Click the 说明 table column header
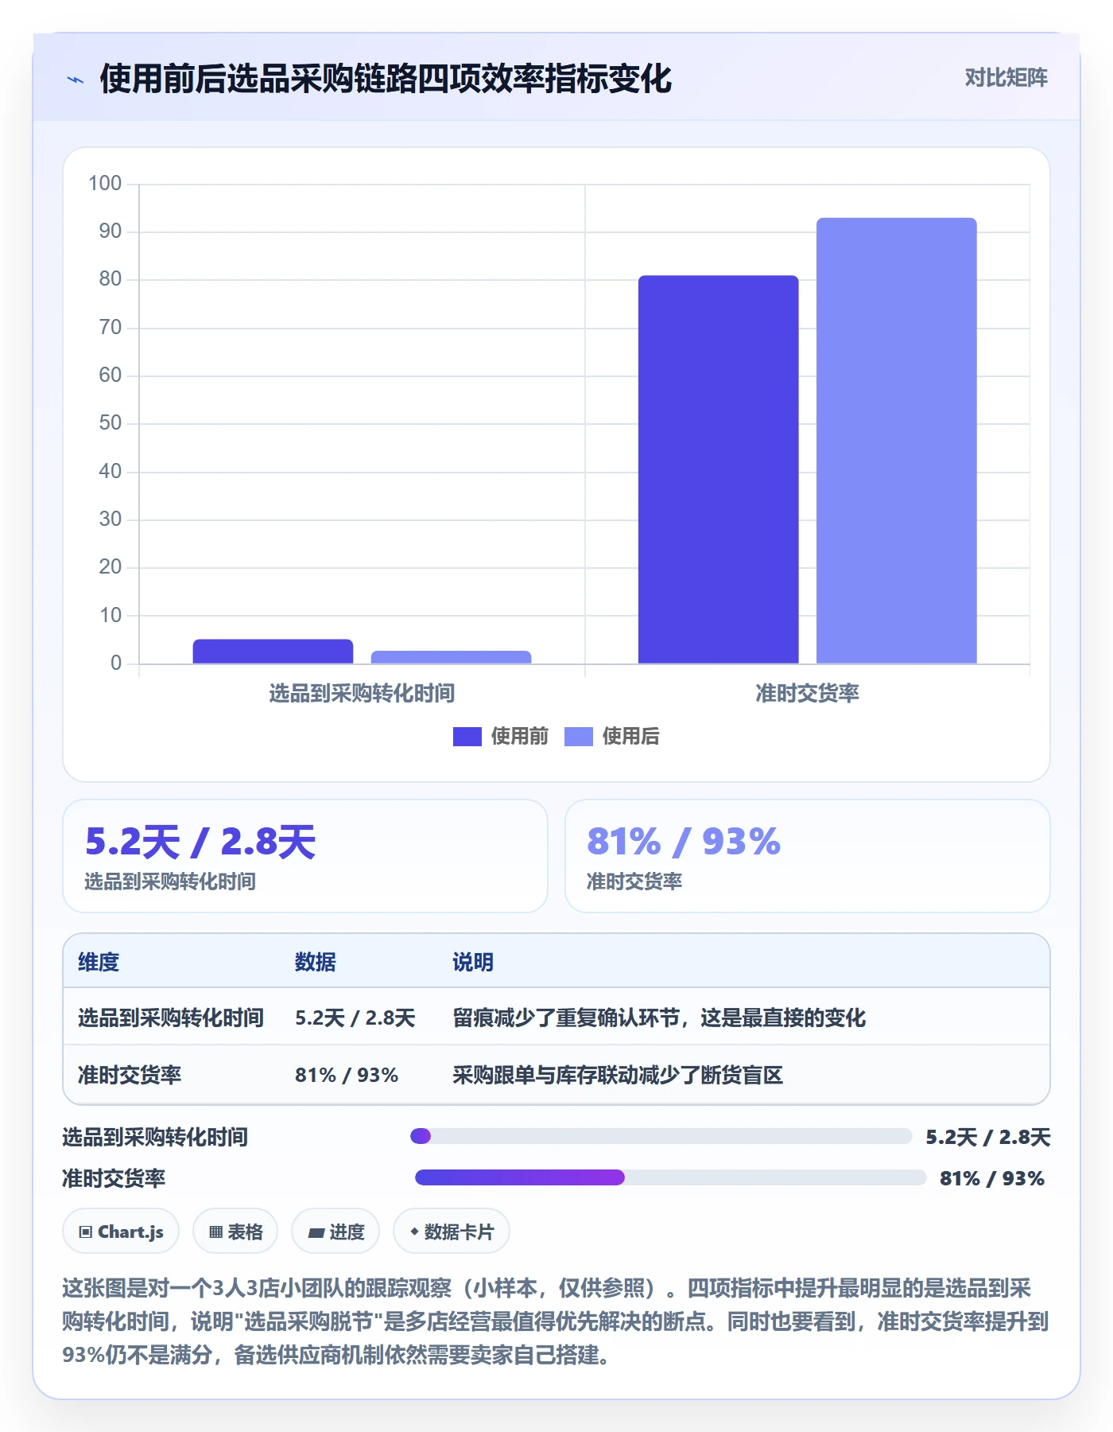 [473, 962]
